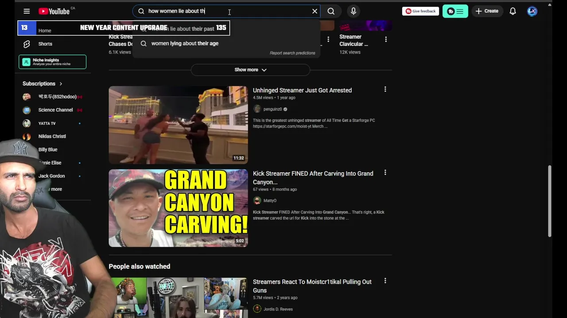
Task: Open the Jack Gordon subscription
Action: coord(52,176)
